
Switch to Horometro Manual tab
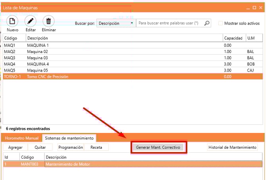point(22,138)
